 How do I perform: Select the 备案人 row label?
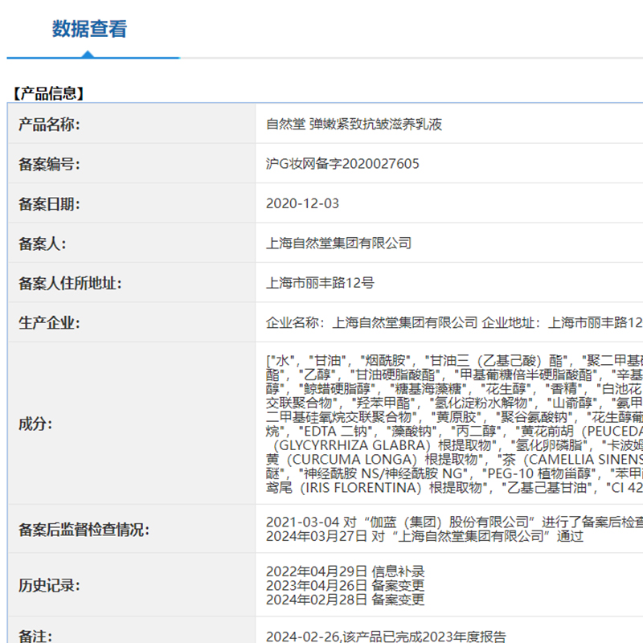click(42, 243)
